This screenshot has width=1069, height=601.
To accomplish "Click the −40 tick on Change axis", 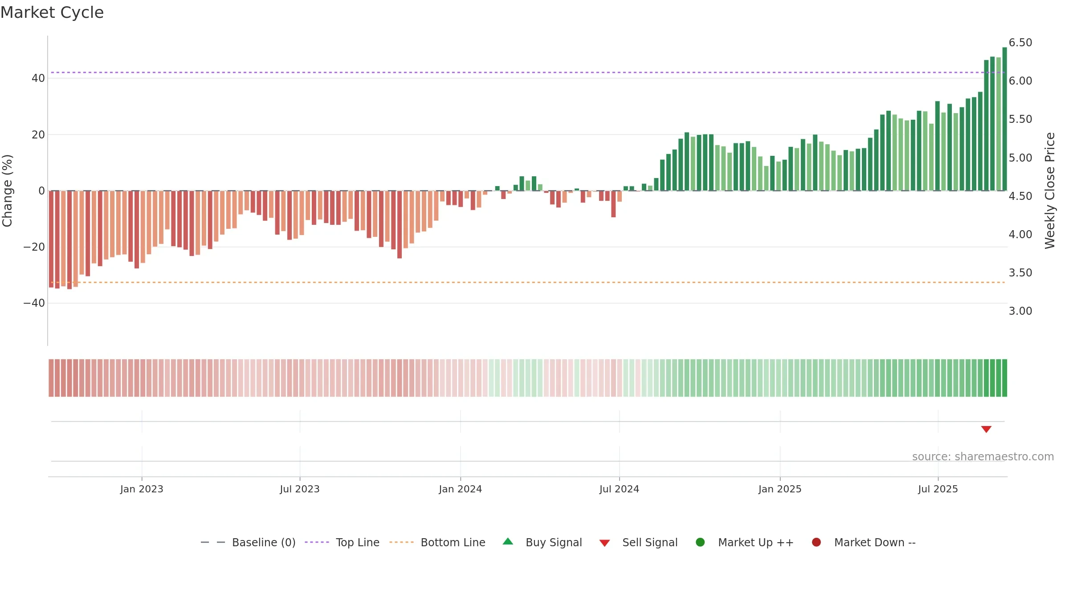I will (34, 303).
